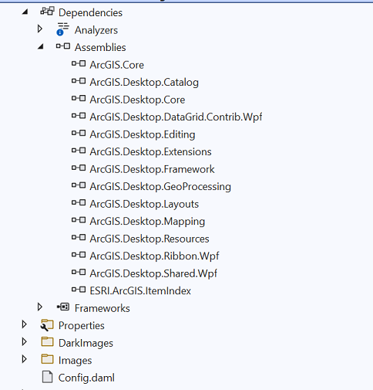Select the Analyzers label
Screen dimensions: 373x390
point(96,30)
